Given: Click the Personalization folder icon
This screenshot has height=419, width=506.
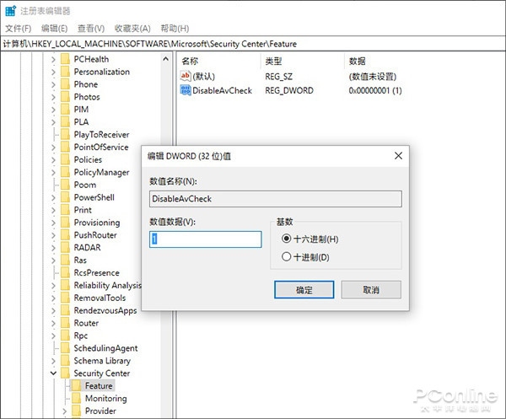Looking at the screenshot, I should click(x=66, y=72).
